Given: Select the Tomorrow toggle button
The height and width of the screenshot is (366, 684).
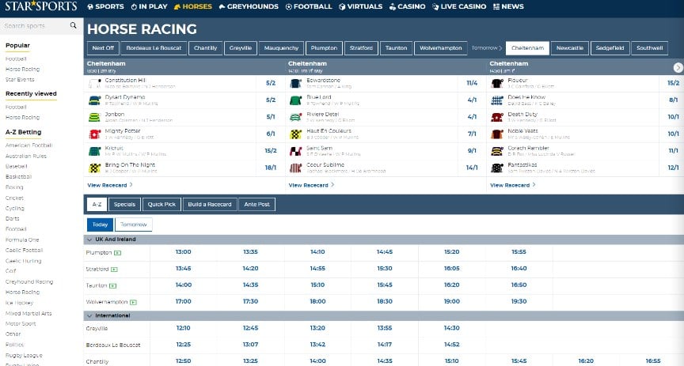Looking at the screenshot, I should (134, 225).
